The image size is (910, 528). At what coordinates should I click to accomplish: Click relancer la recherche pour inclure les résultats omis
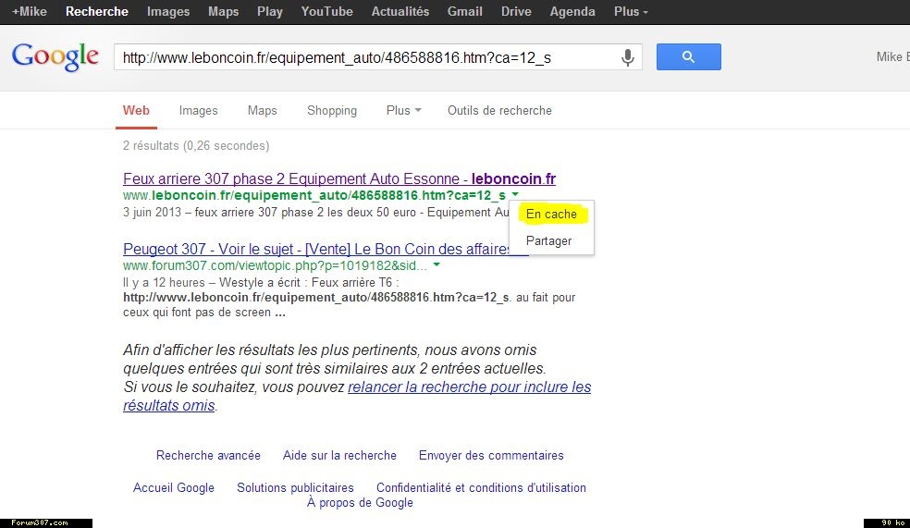(357, 396)
